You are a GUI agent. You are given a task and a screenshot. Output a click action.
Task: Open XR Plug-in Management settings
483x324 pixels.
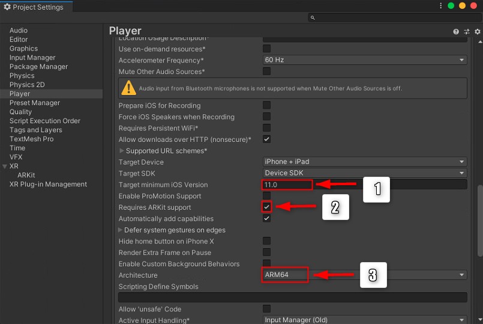[x=48, y=184]
